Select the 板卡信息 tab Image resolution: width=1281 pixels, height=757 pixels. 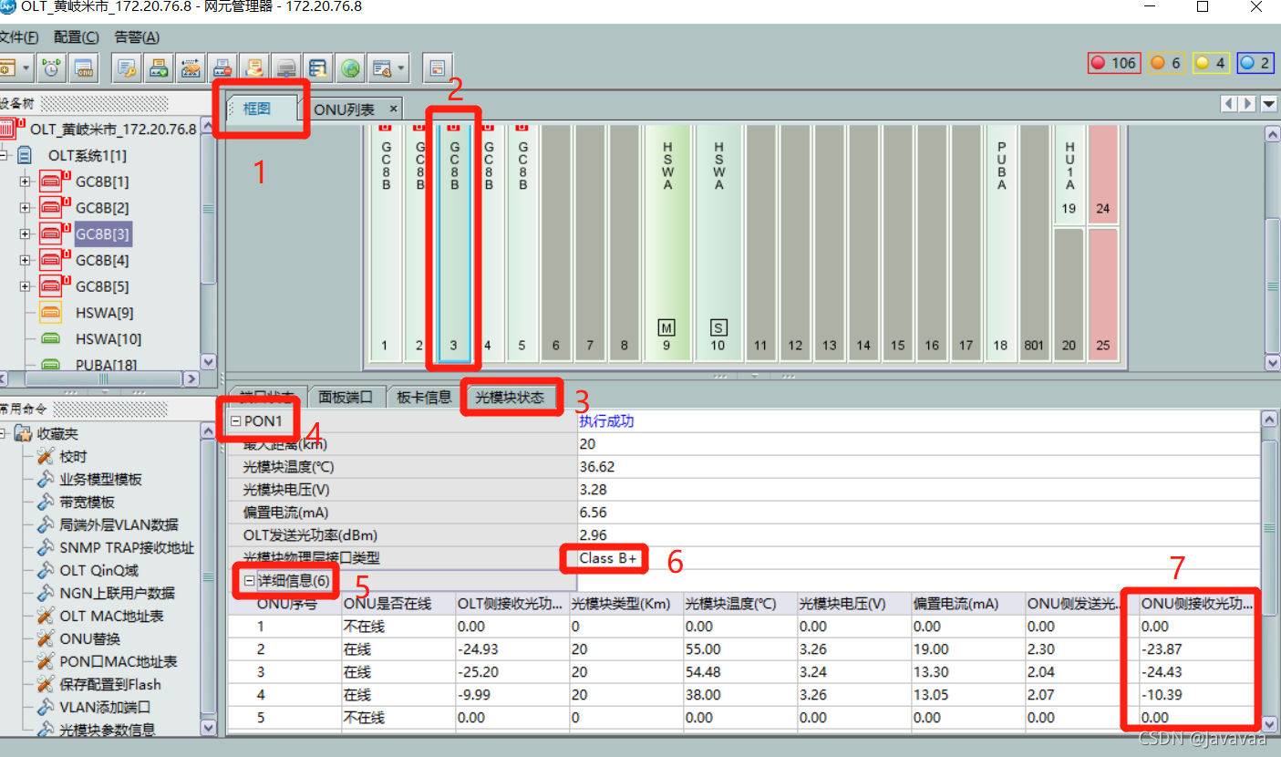[x=424, y=398]
